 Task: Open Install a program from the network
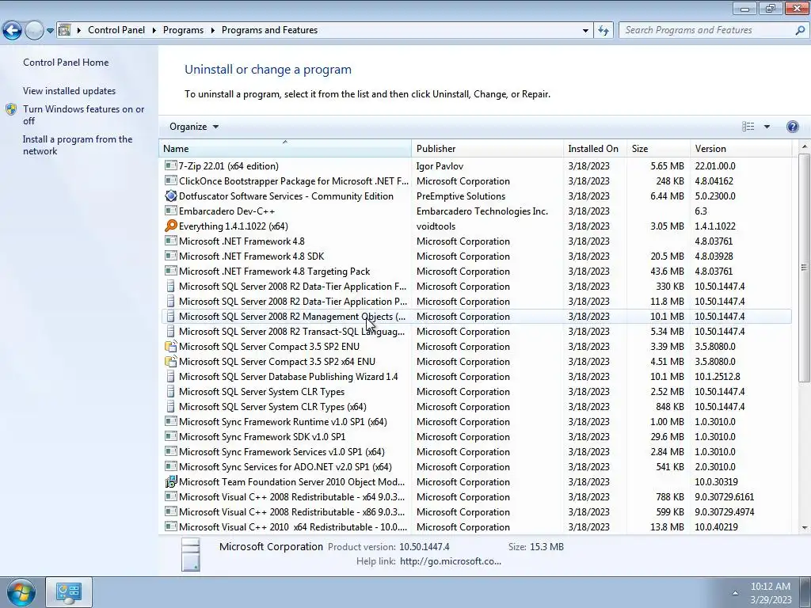tap(78, 146)
